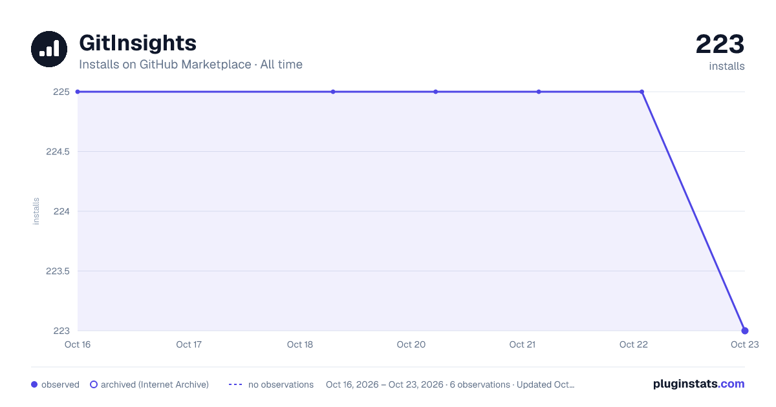Click the data point just after Oct 21

coord(539,92)
